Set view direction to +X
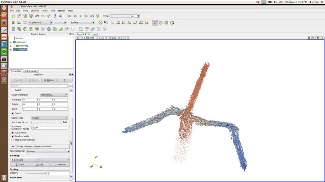The width and height of the screenshot is (325, 182). (x=118, y=22)
